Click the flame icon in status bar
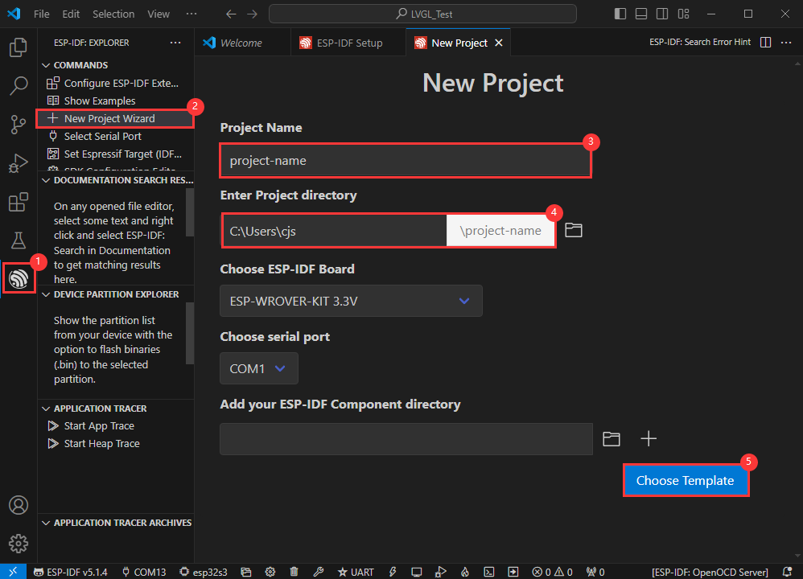This screenshot has height=579, width=803. (x=464, y=572)
